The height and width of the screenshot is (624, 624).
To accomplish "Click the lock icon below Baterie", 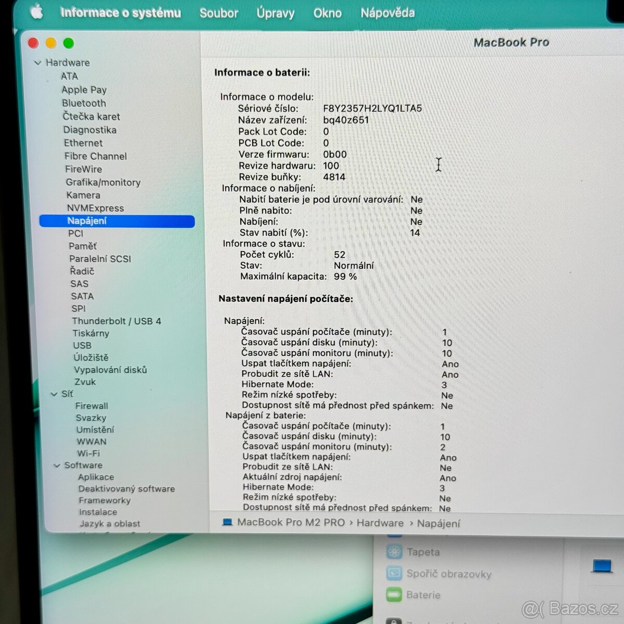I will tap(395, 620).
